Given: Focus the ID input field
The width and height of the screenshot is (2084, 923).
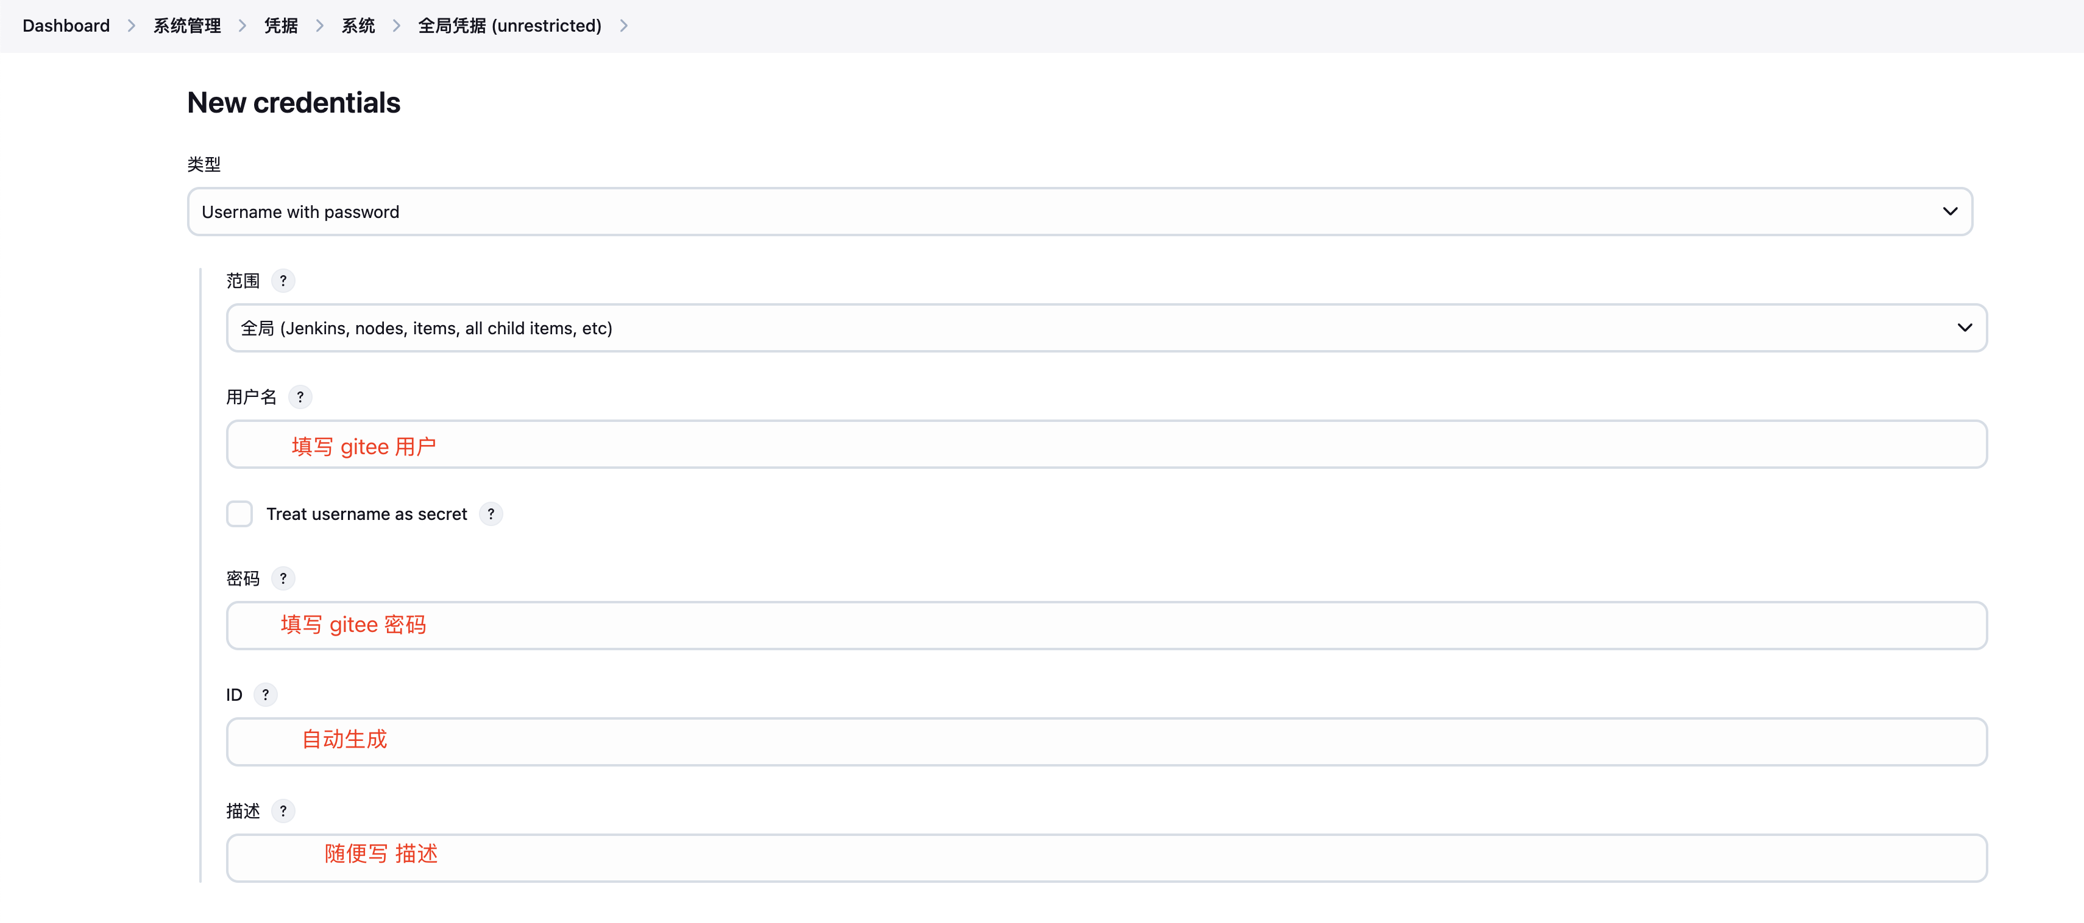Looking at the screenshot, I should tap(1107, 742).
